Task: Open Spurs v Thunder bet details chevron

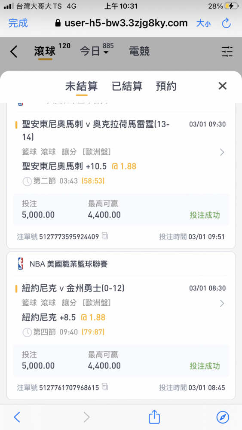Action: (222, 152)
